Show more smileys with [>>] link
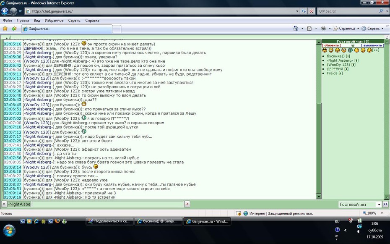 (376, 50)
